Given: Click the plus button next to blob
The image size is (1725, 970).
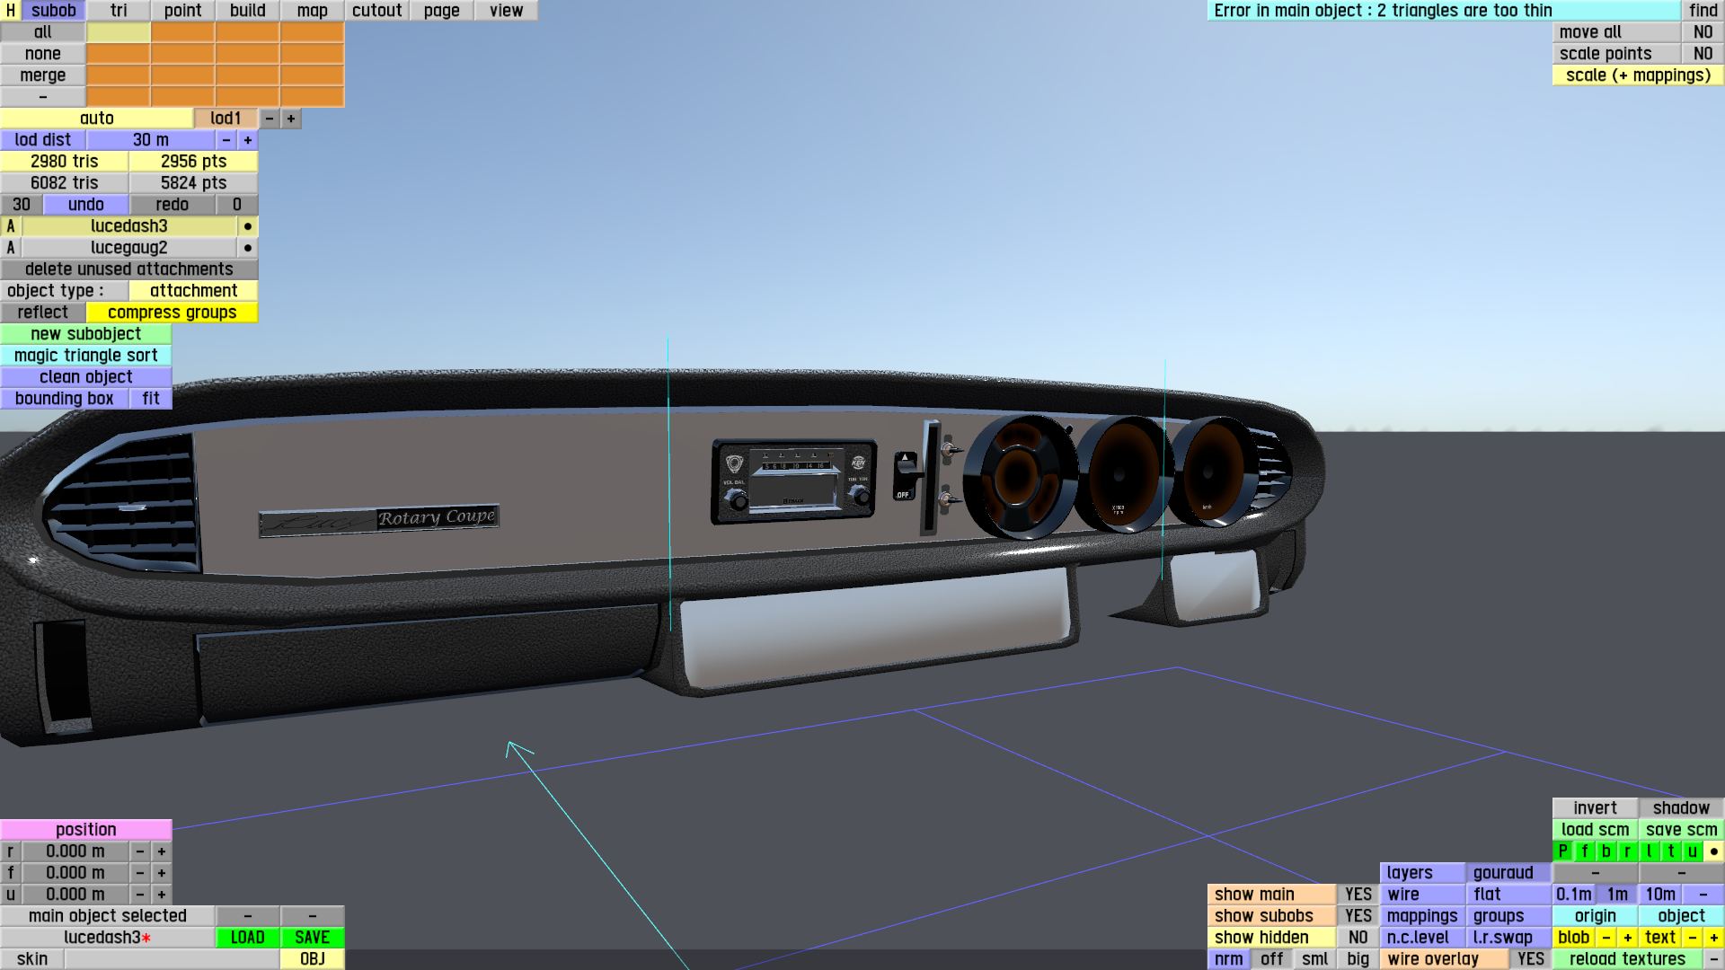Looking at the screenshot, I should pyautogui.click(x=1627, y=938).
